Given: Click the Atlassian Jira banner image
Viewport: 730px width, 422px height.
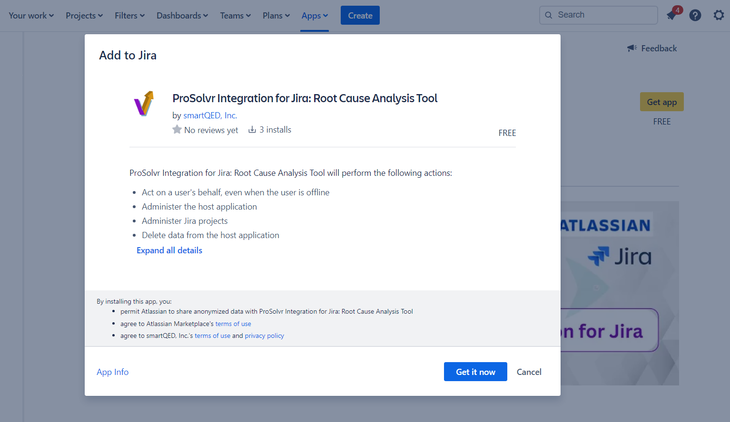Looking at the screenshot, I should tap(620, 293).
